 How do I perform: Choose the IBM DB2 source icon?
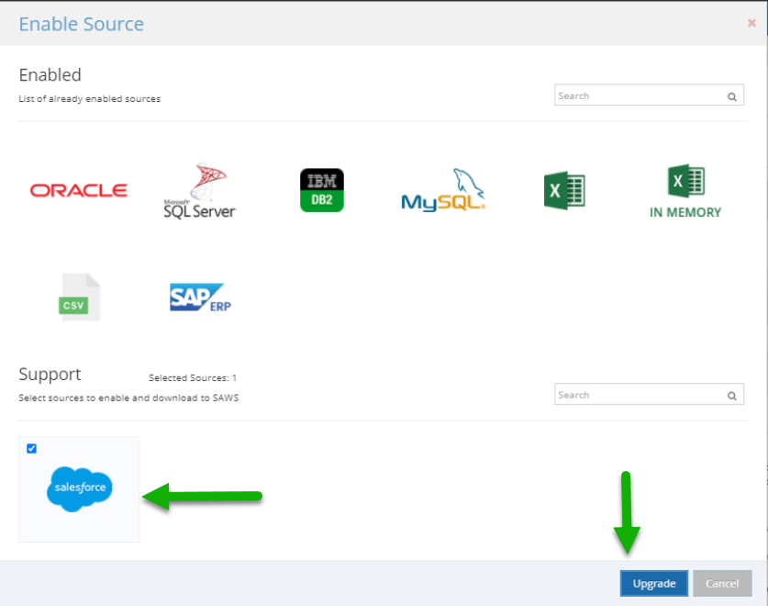(x=322, y=190)
